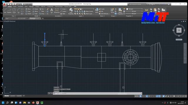Viewport: 188px width, 105px height.
Task: Open Layer Properties manager
Action: click(71, 11)
